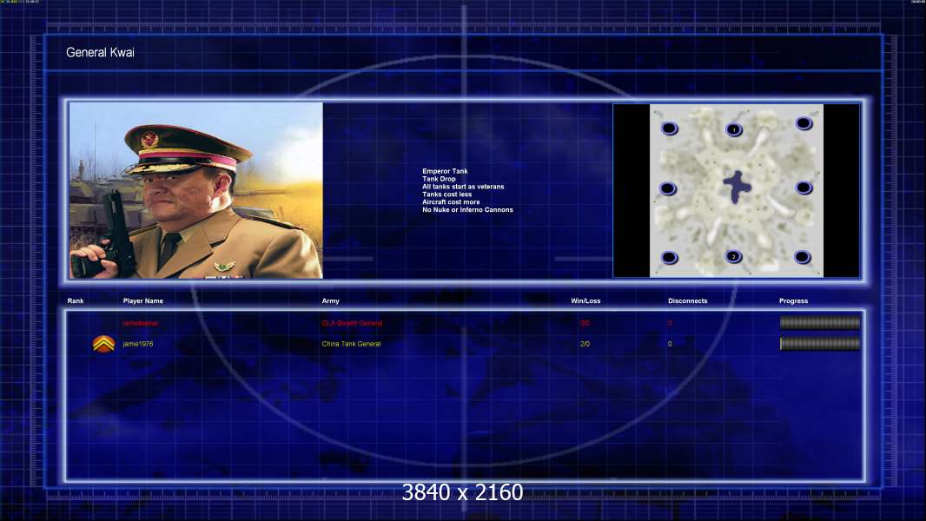The height and width of the screenshot is (521, 926).
Task: Click the 'Aircraft cost more' line
Action: pos(451,201)
